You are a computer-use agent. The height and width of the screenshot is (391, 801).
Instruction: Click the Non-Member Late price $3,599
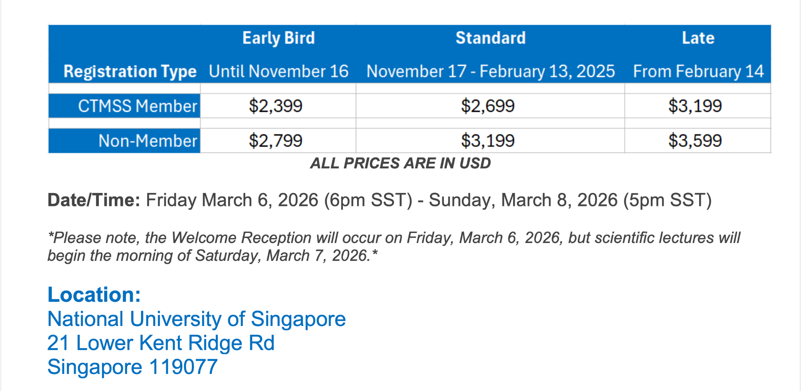[695, 141]
